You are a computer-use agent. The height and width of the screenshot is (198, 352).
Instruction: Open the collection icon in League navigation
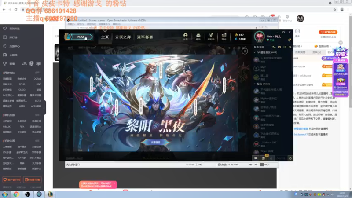(198, 37)
